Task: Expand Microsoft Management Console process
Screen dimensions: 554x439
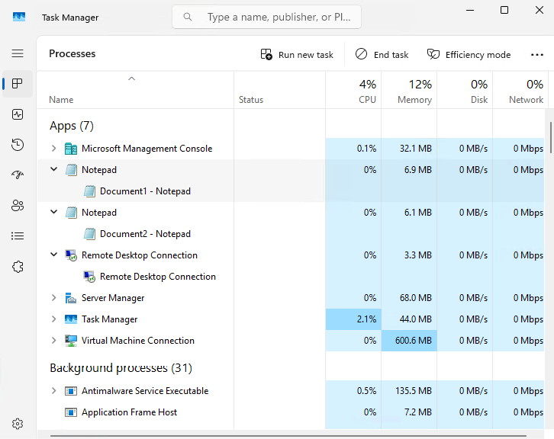Action: [x=53, y=148]
